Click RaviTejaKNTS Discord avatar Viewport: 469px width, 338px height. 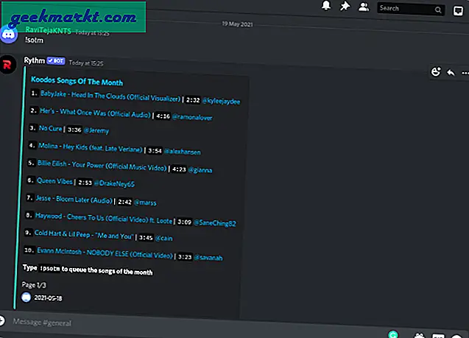9,35
